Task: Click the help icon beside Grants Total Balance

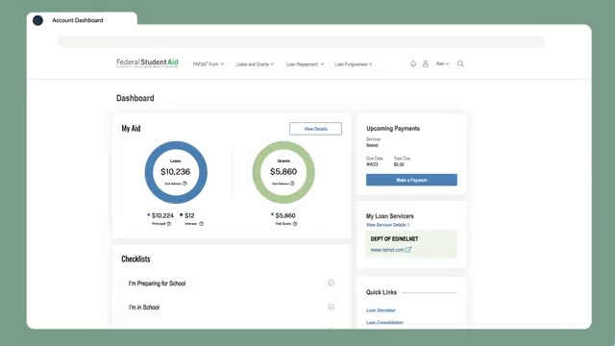Action: click(292, 184)
